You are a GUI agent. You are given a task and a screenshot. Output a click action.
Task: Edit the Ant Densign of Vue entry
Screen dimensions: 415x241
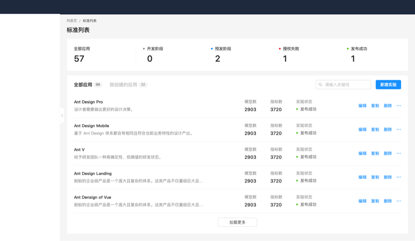362,201
